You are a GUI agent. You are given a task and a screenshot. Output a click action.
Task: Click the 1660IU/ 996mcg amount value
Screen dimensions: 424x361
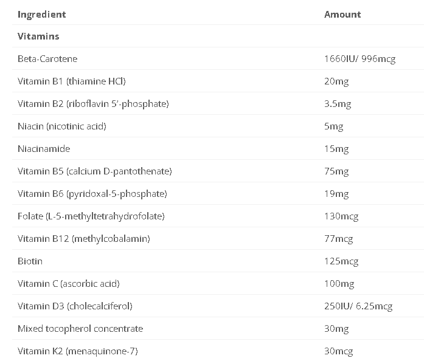(360, 59)
